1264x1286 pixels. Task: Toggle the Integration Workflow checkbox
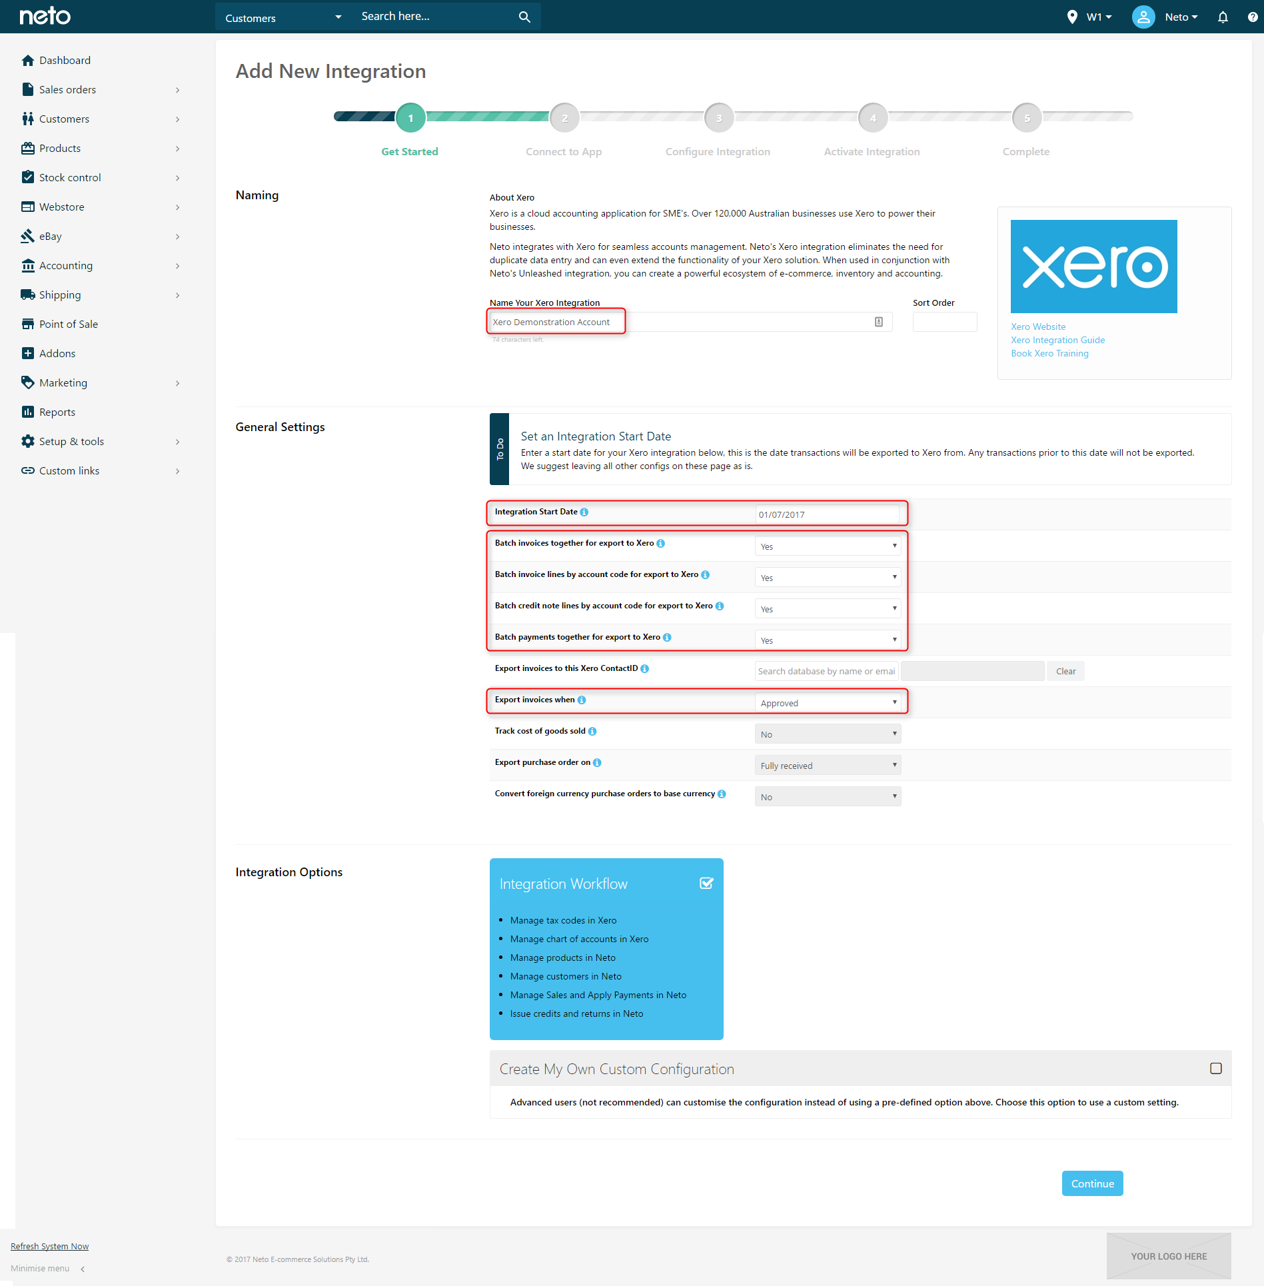706,883
